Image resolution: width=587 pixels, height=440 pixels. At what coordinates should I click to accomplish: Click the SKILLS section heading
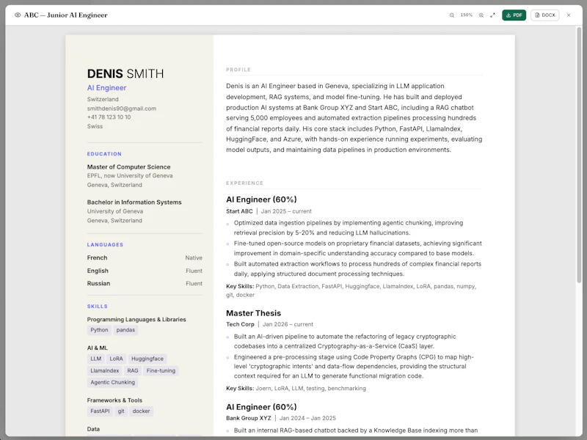(x=98, y=307)
